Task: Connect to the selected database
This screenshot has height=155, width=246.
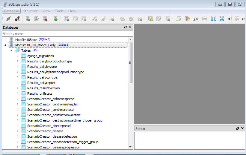Action: (8, 19)
